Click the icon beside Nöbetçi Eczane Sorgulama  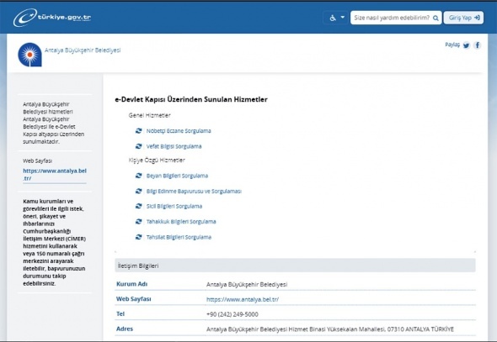(138, 130)
